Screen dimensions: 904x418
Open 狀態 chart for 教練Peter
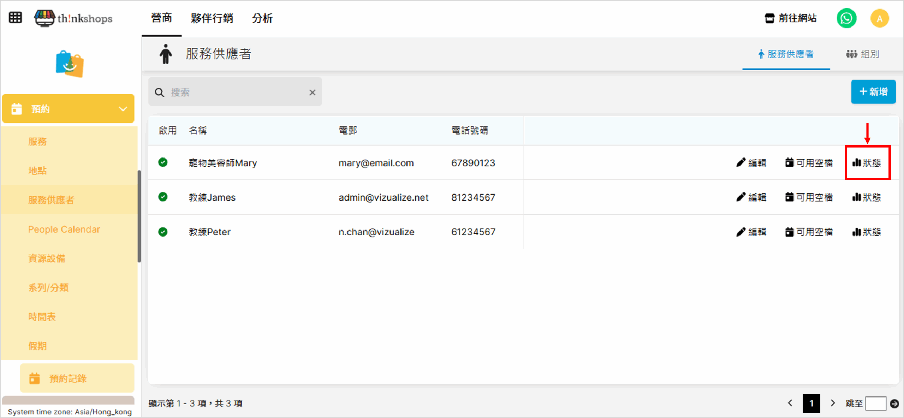coord(867,232)
